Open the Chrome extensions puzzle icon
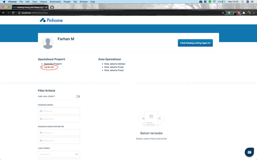 (x=243, y=13)
